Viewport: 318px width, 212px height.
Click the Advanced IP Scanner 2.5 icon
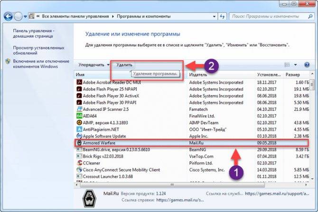tap(79, 109)
